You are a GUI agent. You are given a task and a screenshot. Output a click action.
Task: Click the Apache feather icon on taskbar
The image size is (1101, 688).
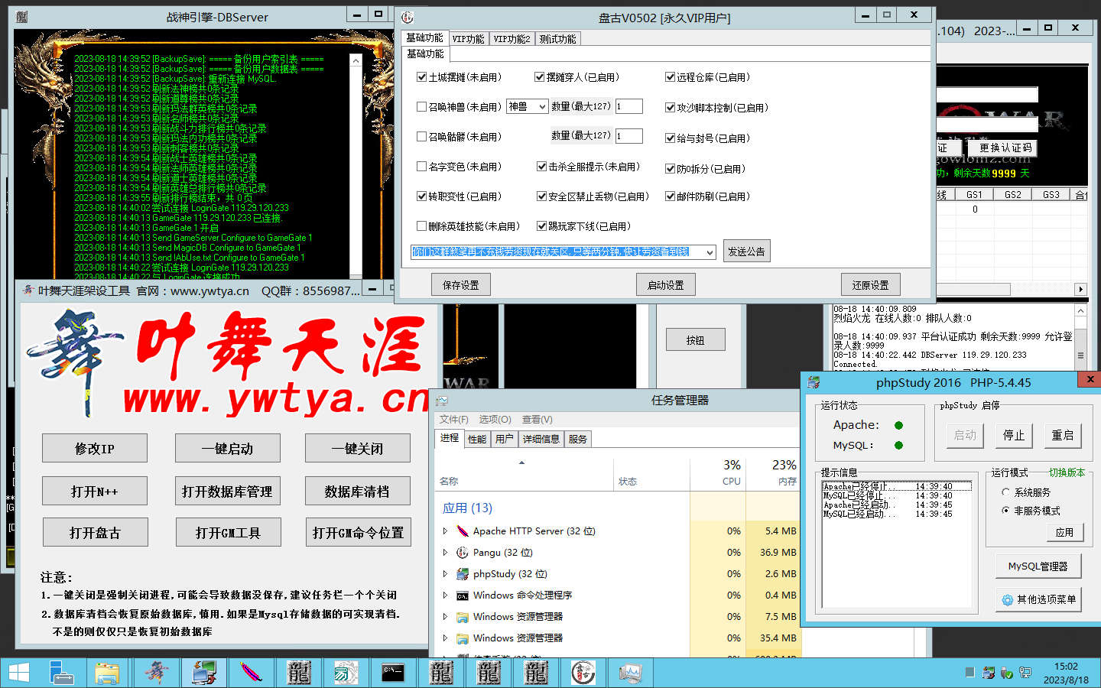tap(251, 673)
